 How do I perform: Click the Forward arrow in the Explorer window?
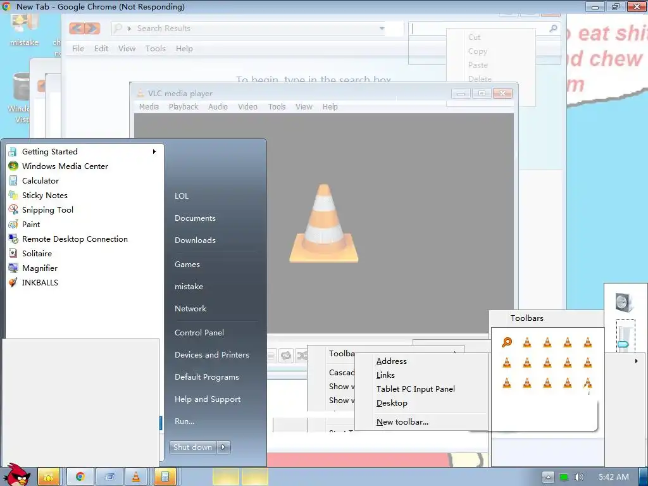(x=92, y=28)
